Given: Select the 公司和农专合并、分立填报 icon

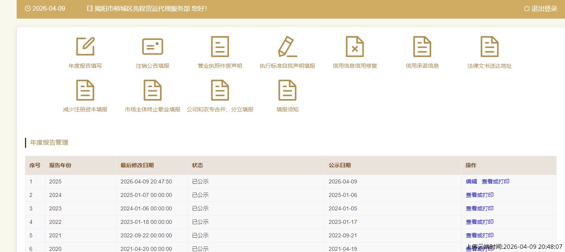Looking at the screenshot, I should click(x=220, y=90).
